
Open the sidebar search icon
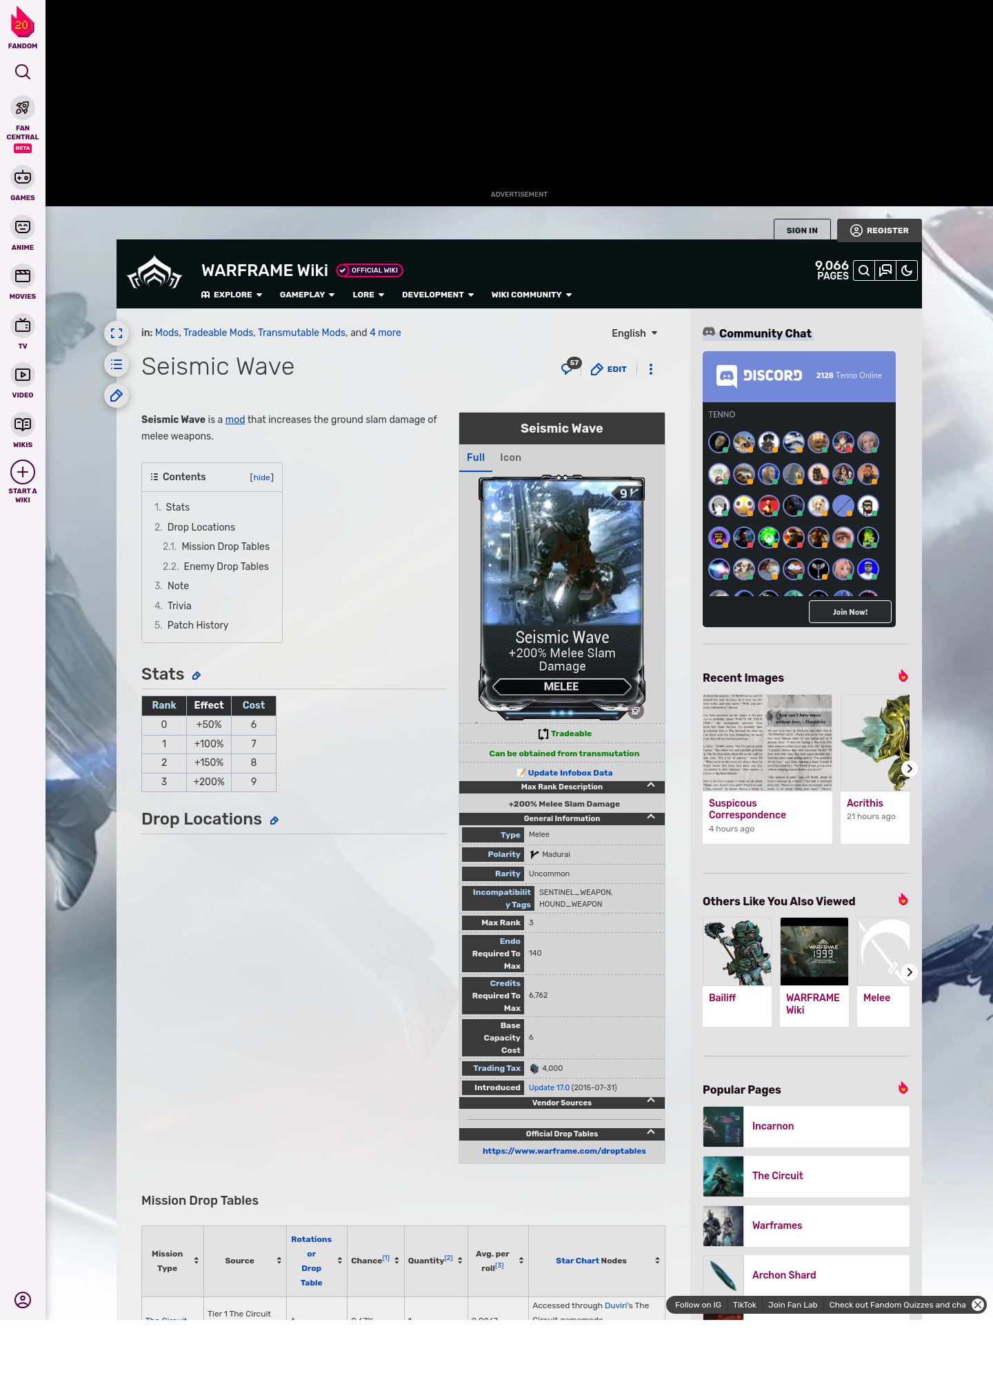[23, 72]
